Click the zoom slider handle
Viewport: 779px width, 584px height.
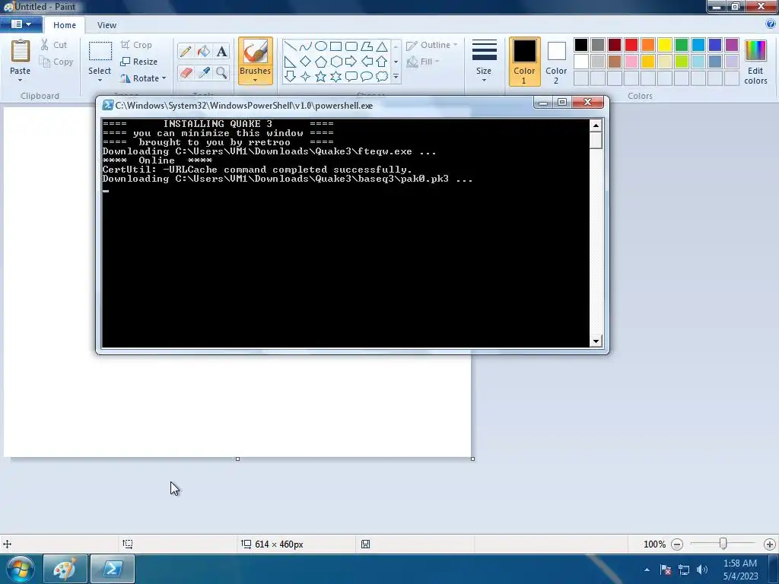[x=723, y=544]
